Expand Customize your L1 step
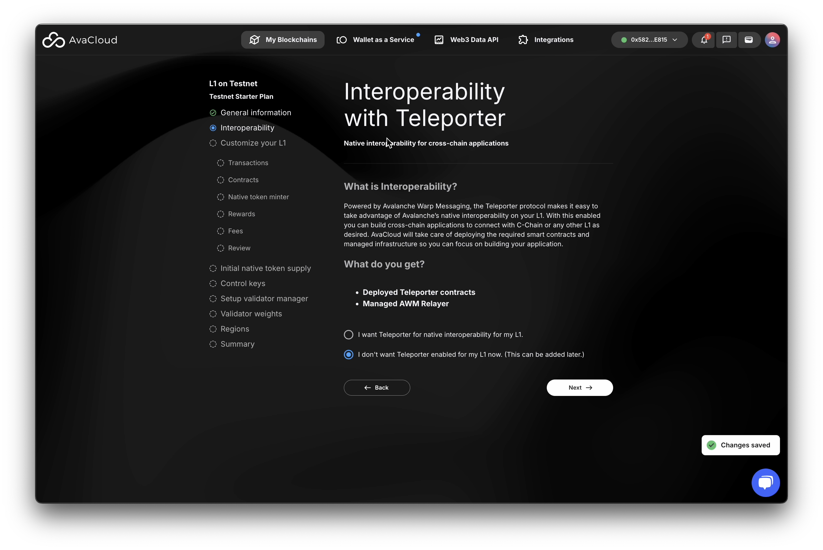 pyautogui.click(x=253, y=143)
